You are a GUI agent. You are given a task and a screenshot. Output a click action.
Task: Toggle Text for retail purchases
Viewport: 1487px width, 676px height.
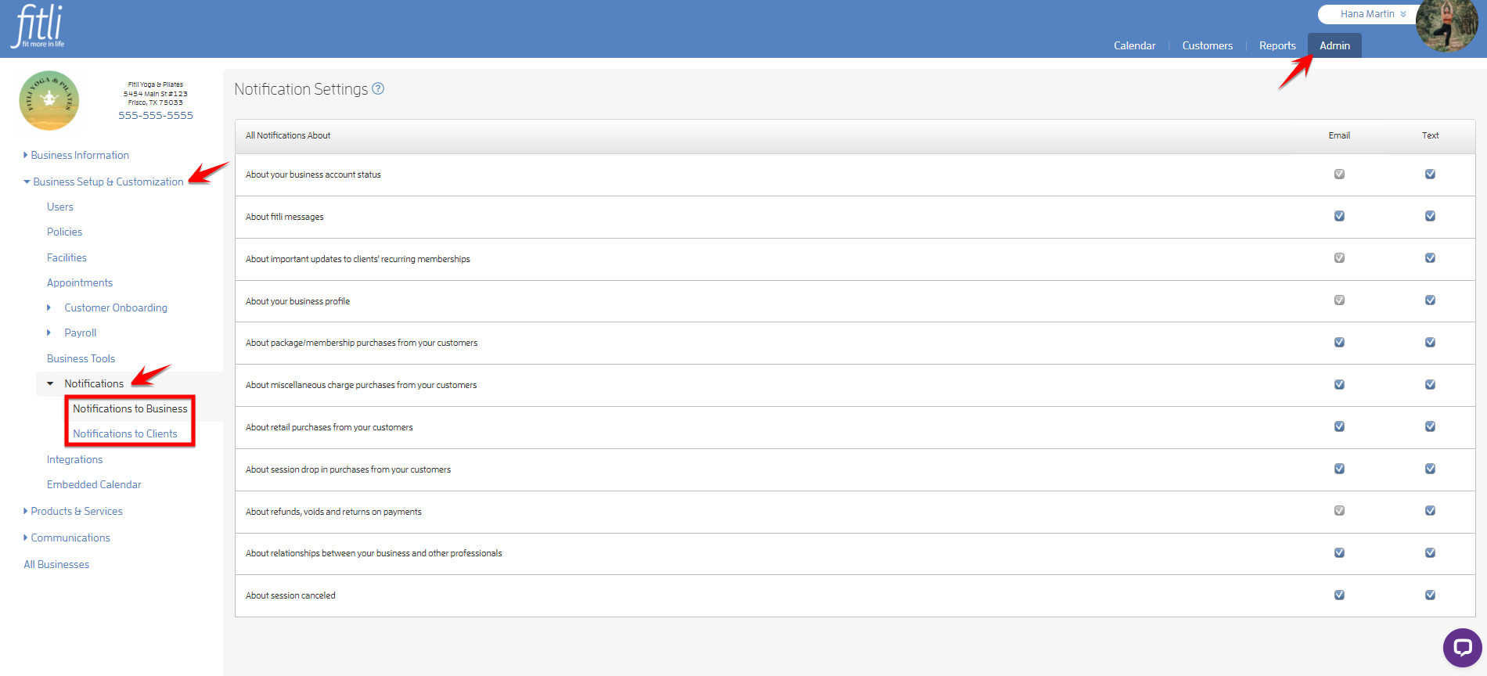(1430, 426)
